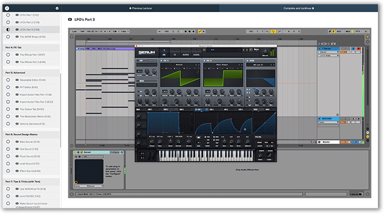Open lecture FFT Editor
This screenshot has width=386, height=217.
(x=29, y=87)
